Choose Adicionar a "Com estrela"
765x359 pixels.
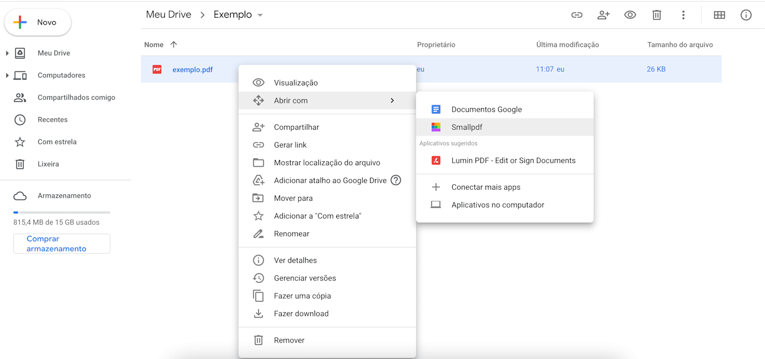[327, 216]
